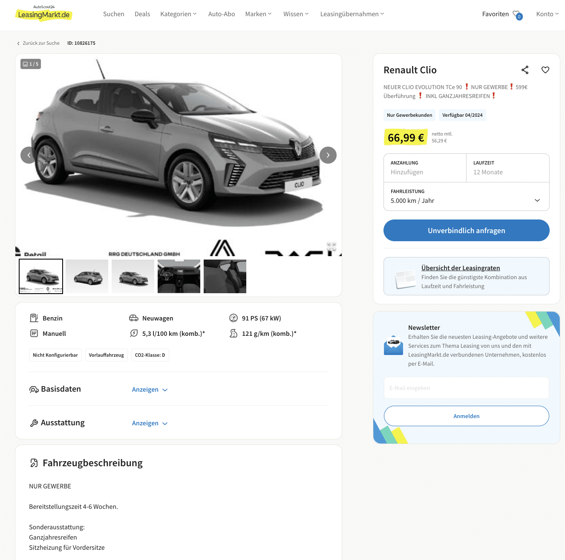Open Auto-Abo in the navigation
Screen dimensions: 565x560
[222, 14]
